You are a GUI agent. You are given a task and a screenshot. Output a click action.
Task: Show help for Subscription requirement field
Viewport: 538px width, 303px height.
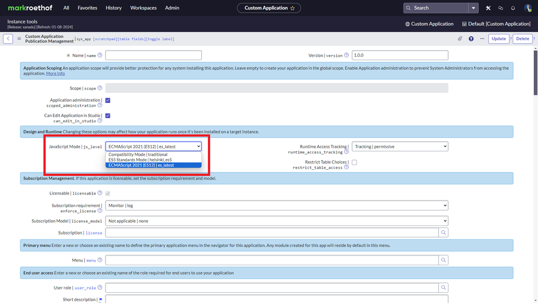100,211
